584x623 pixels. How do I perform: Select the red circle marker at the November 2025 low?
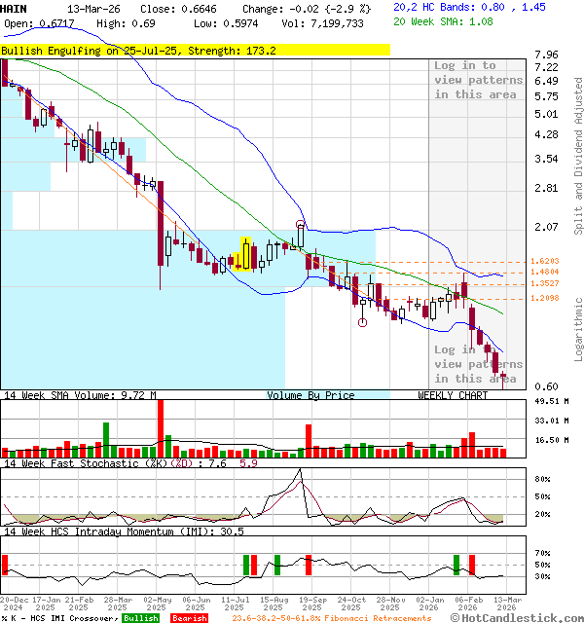click(363, 322)
